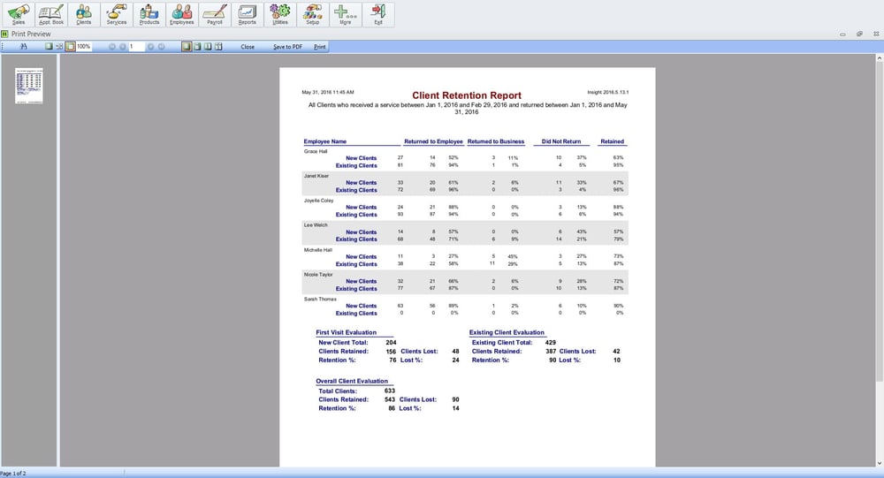884x478 pixels.
Task: Click the thumbnails grid toolbar icon
Action: 59,47
